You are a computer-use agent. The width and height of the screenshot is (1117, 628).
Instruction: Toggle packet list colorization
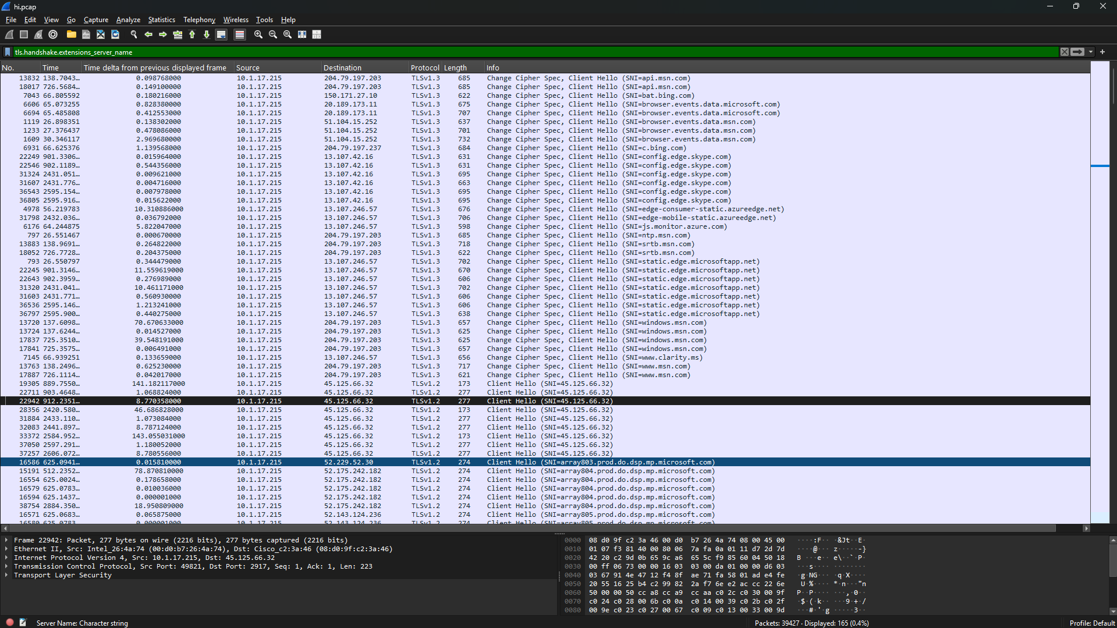pos(239,35)
